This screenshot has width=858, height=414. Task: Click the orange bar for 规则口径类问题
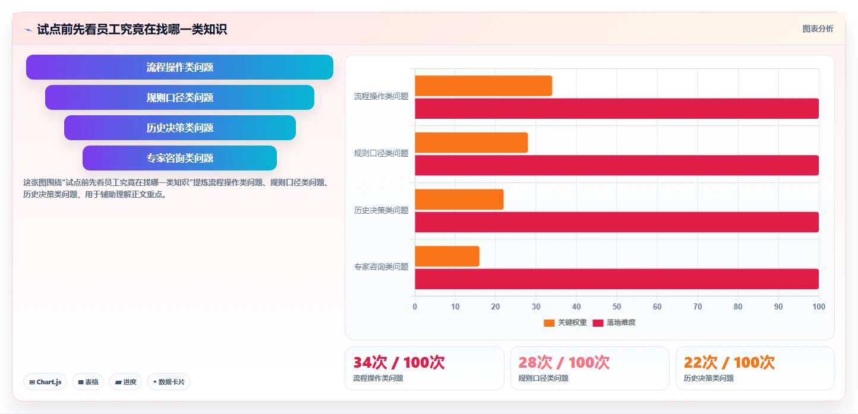[471, 143]
